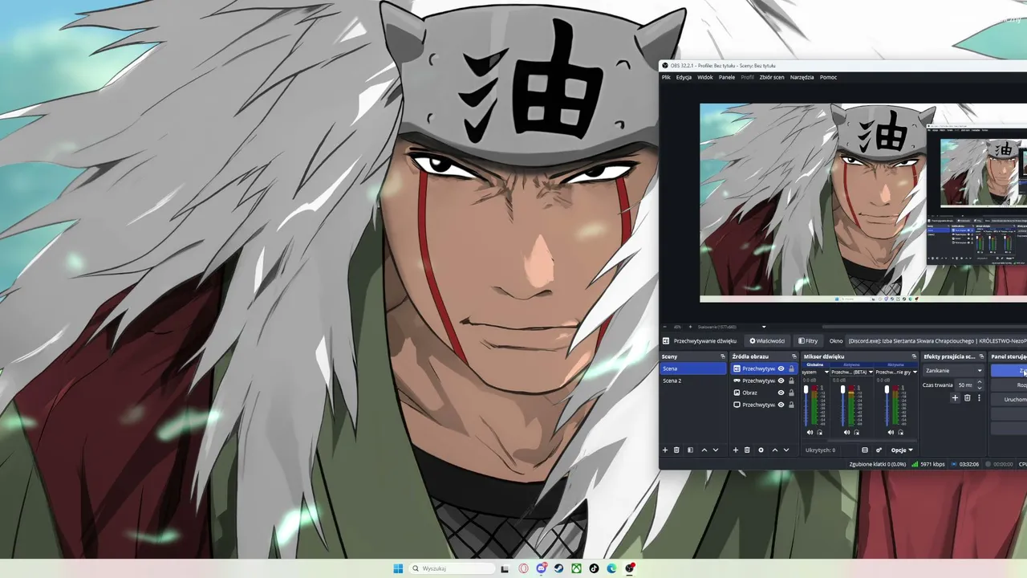The height and width of the screenshot is (578, 1027).
Task: Open scene filters icon in Sceny panel
Action: tap(690, 450)
